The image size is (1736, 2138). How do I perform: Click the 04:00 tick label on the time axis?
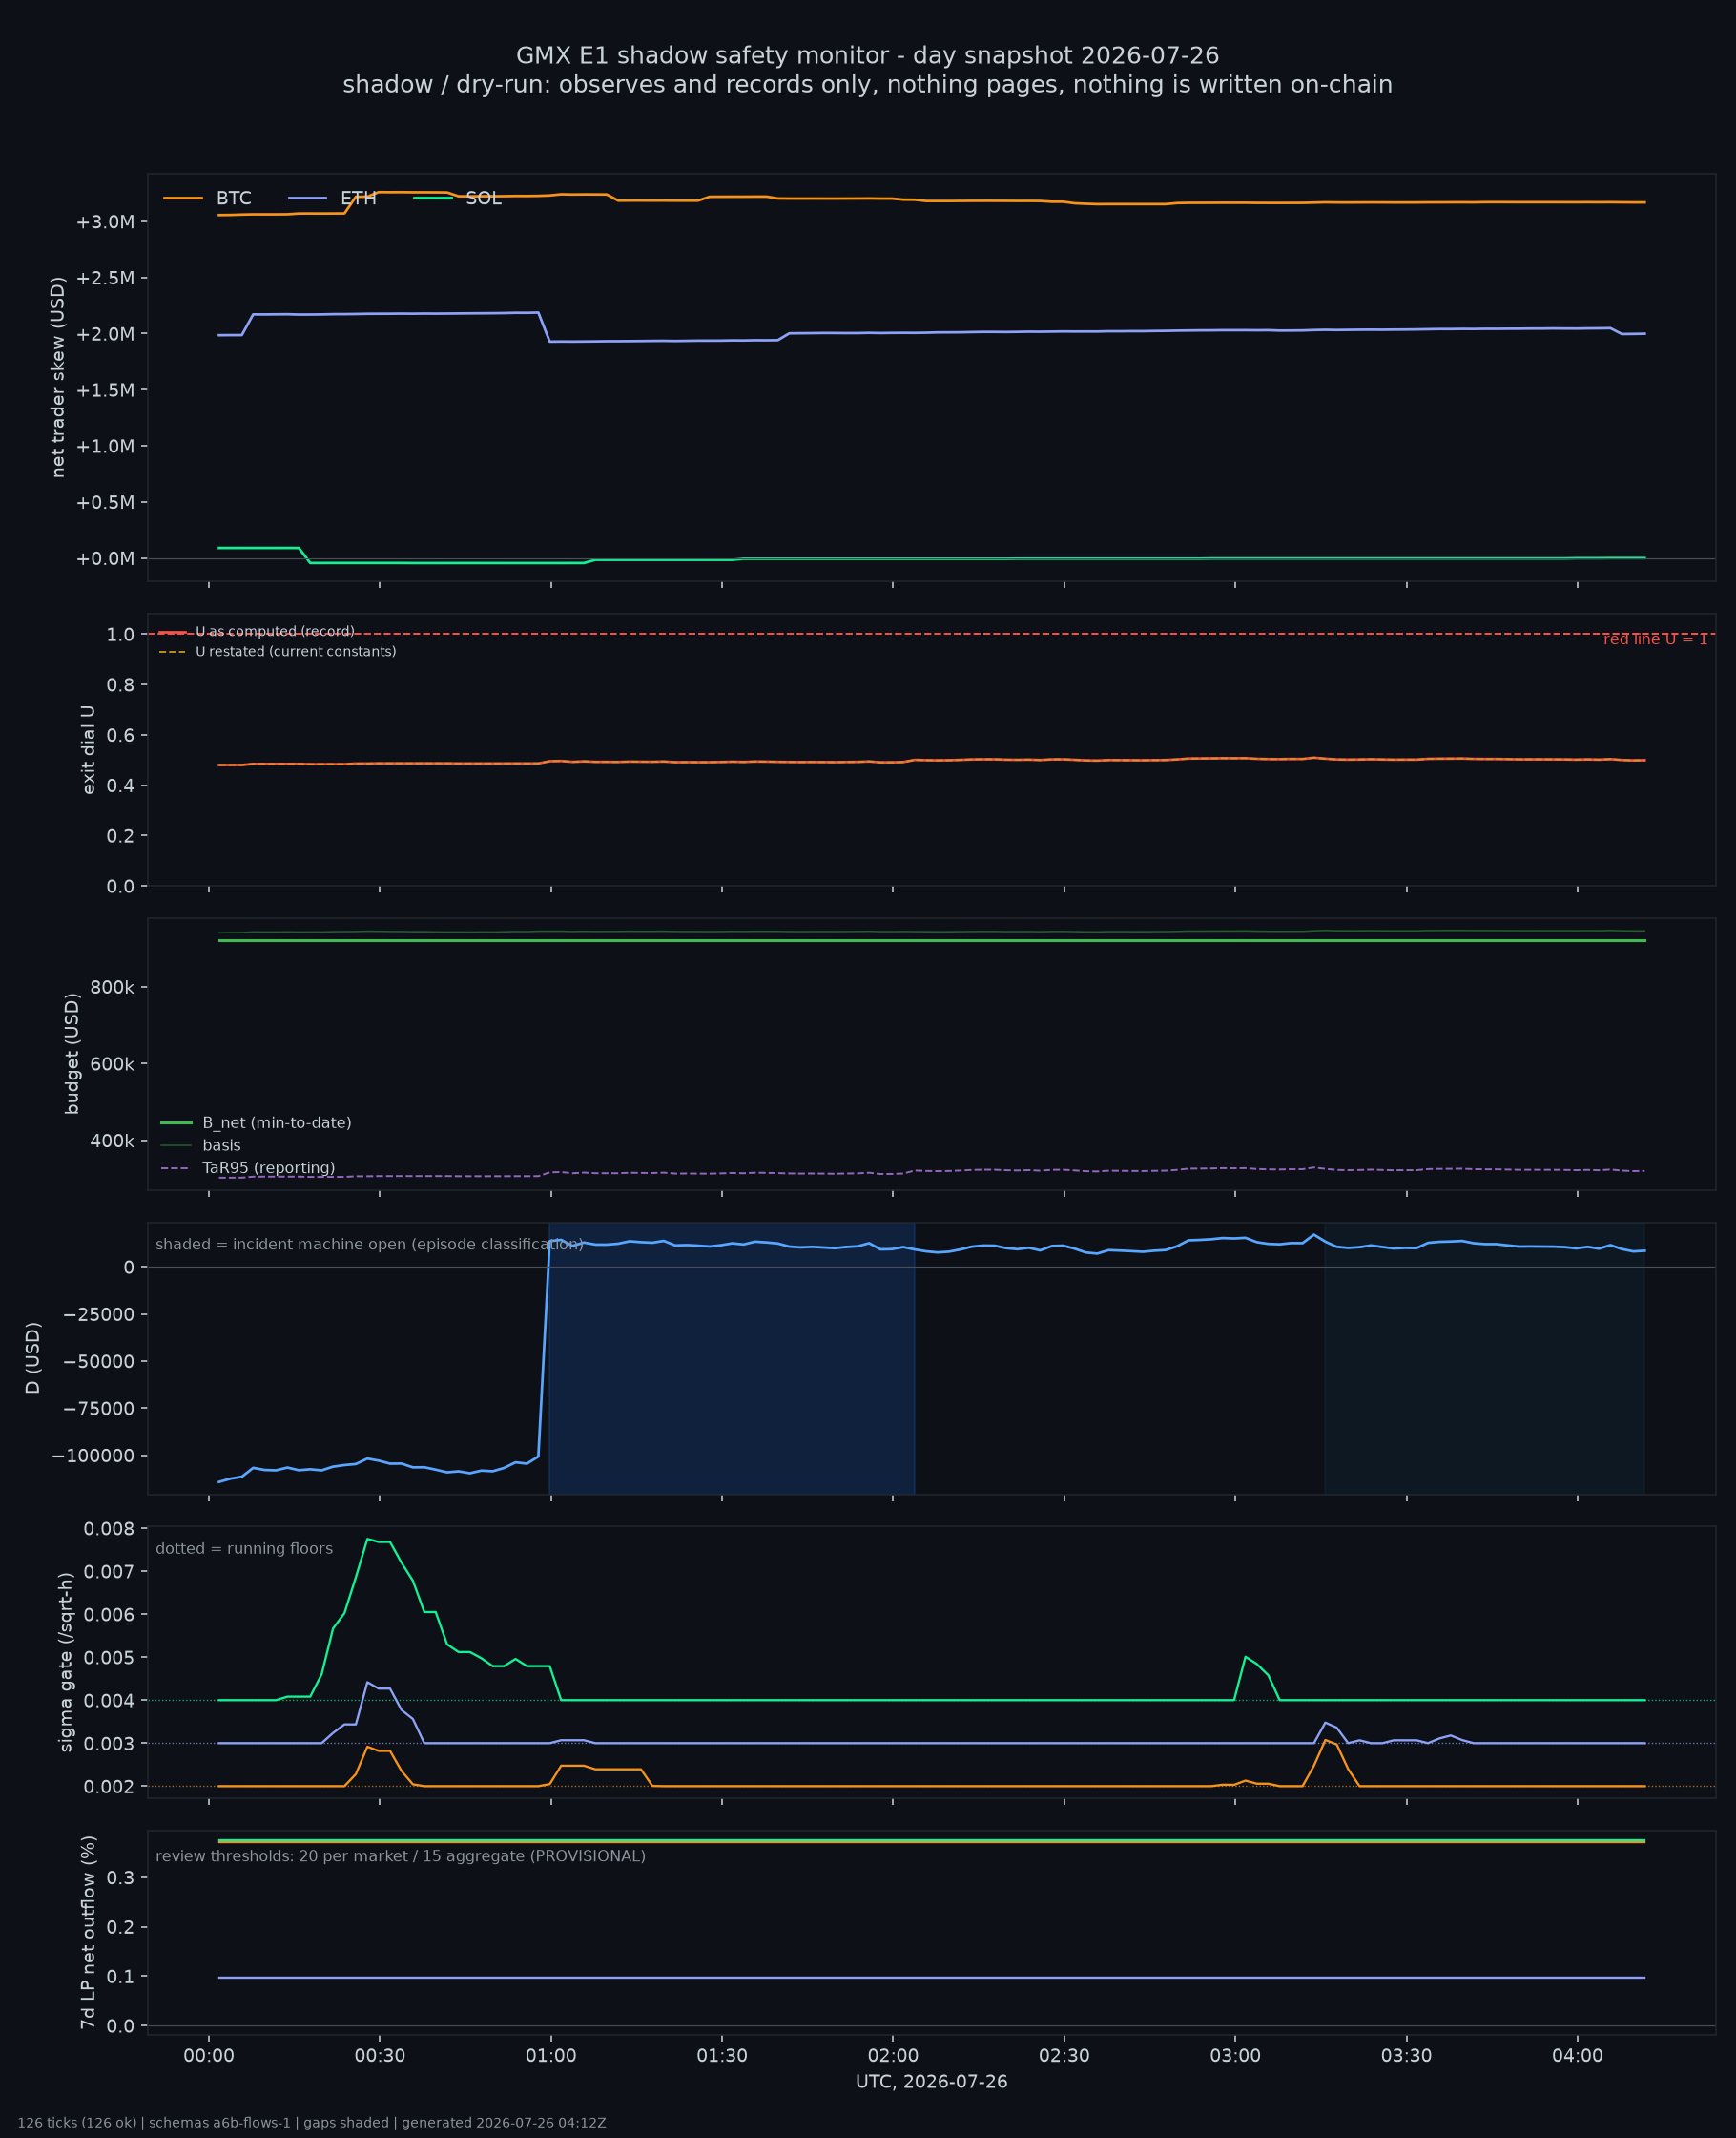1577,2055
